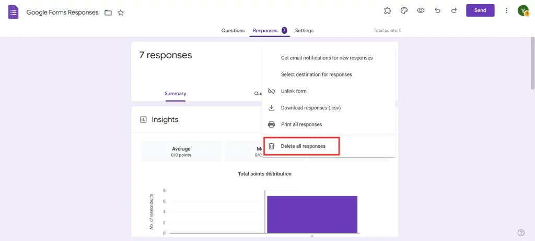Click the 7 responses heading
Screen dimensions: 535x241
click(166, 55)
